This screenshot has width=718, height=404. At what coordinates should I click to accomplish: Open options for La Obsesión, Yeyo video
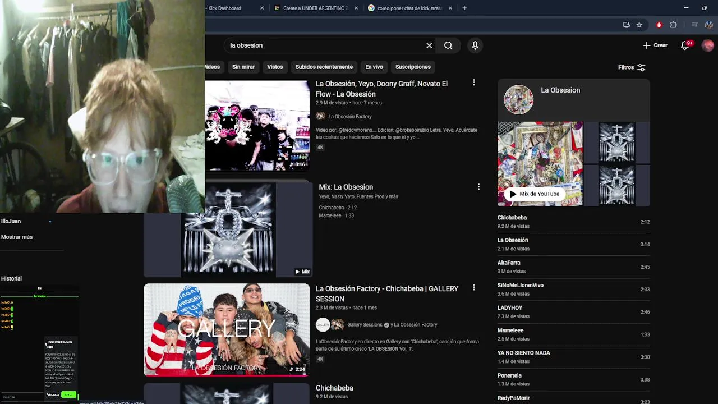point(474,82)
